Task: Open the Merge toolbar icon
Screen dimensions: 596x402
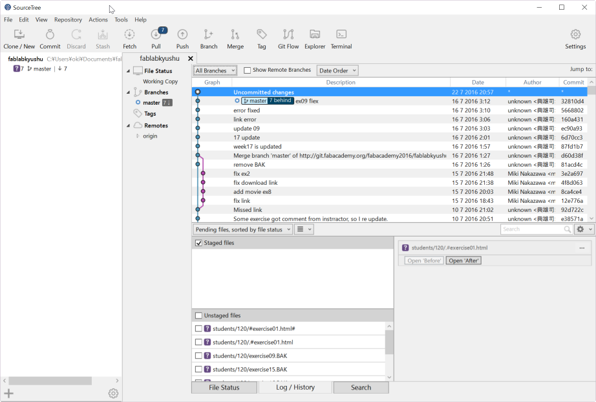Action: click(235, 34)
